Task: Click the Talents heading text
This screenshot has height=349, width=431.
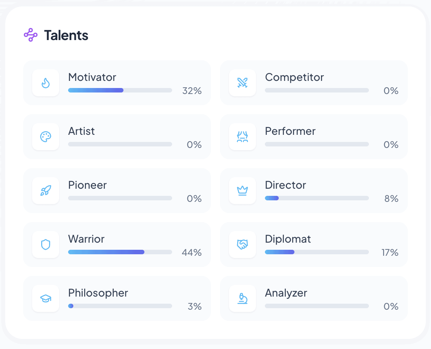Action: 66,36
